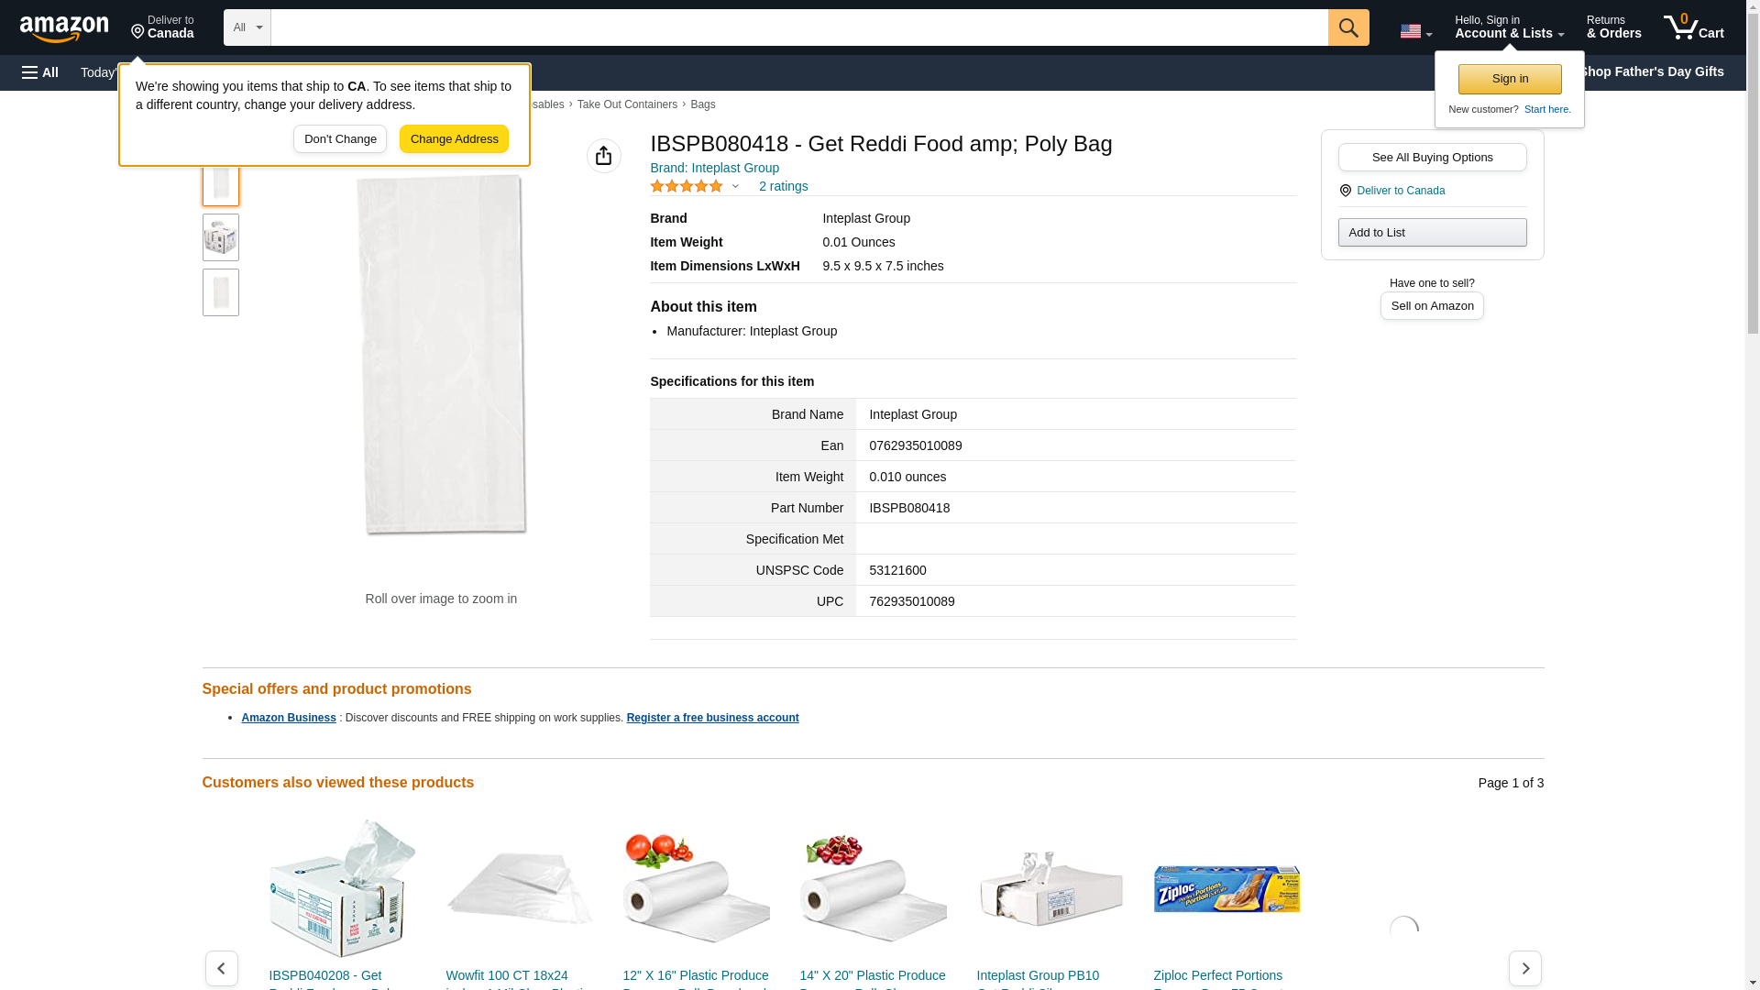Open the 2 ratings link

(783, 186)
